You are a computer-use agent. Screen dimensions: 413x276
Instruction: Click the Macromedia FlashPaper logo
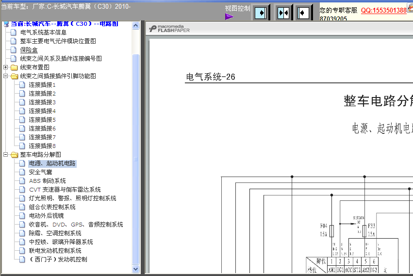pos(169,29)
